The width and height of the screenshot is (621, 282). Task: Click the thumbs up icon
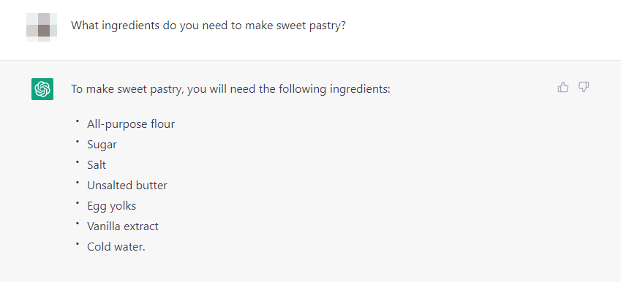click(562, 87)
